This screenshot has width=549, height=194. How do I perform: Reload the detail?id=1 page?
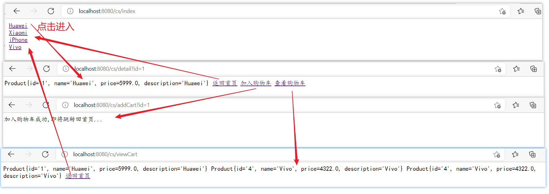point(47,69)
